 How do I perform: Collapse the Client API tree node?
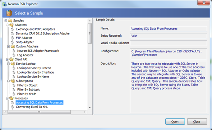click(7, 60)
